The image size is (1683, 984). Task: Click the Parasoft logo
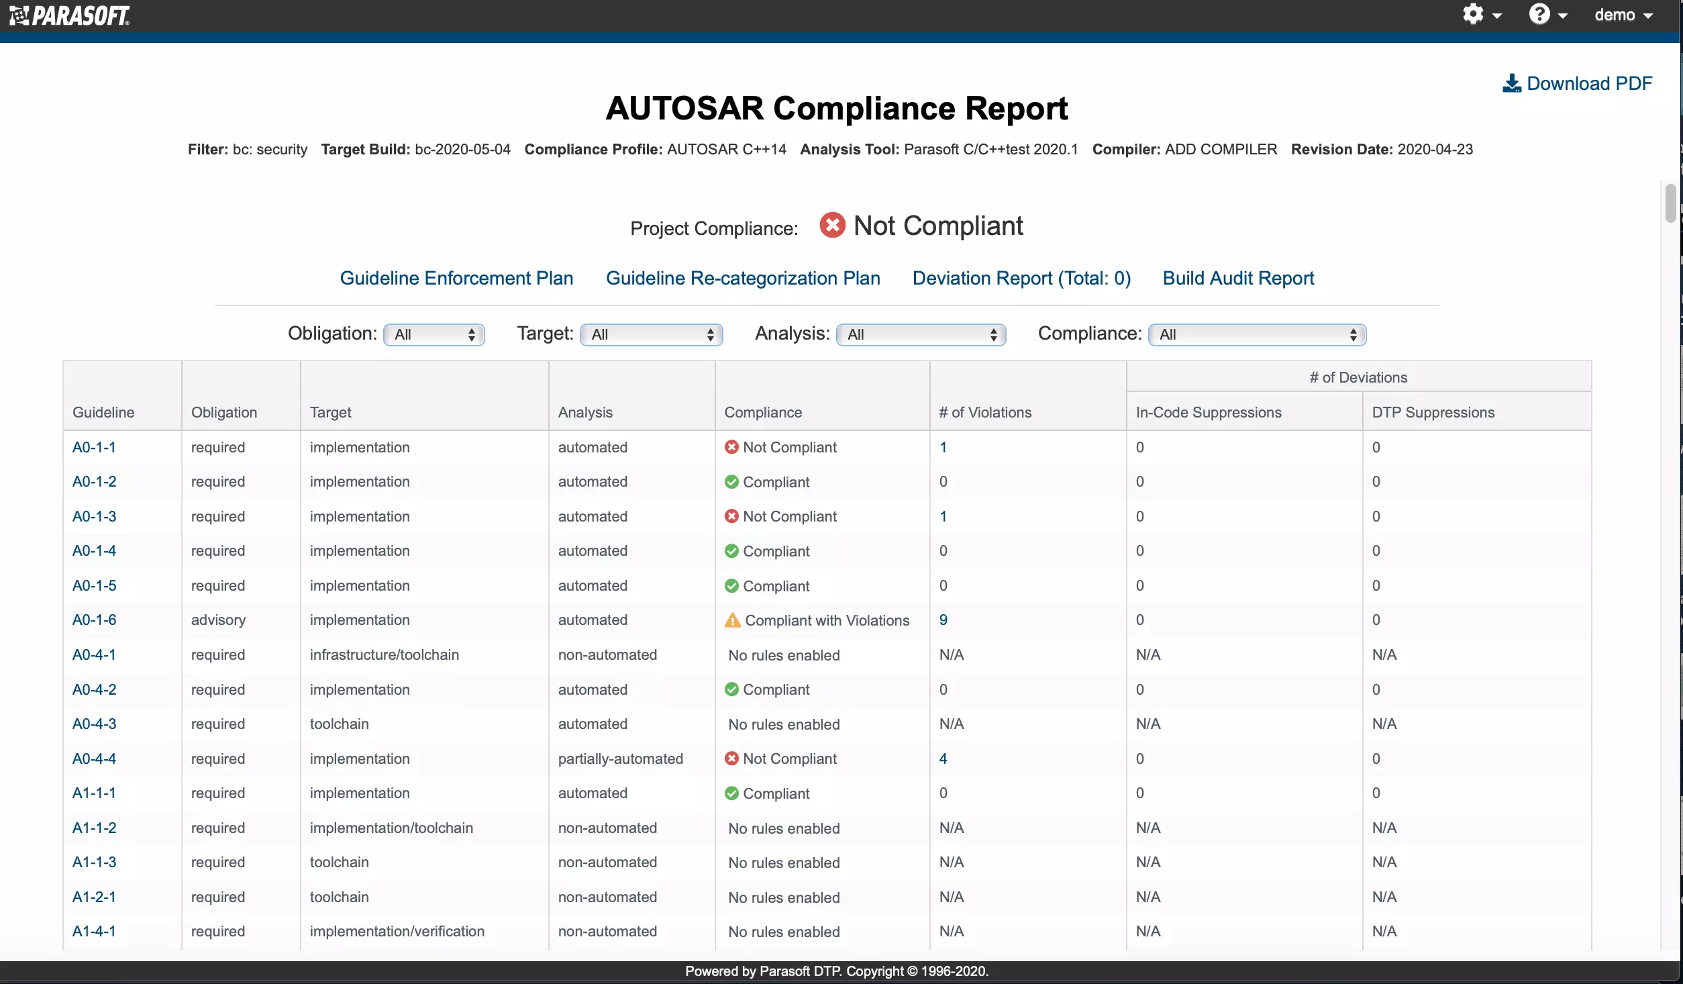[x=70, y=15]
